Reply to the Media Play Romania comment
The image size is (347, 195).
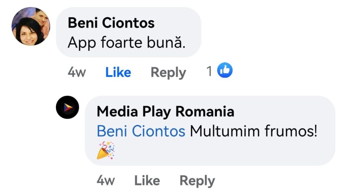click(x=197, y=180)
